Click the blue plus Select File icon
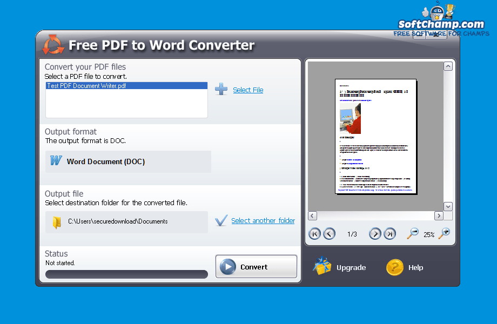The image size is (497, 324). 221,89
